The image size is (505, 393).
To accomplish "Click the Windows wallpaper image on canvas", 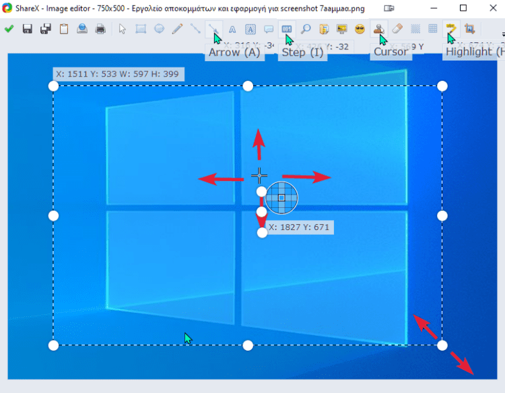I will coord(252,216).
